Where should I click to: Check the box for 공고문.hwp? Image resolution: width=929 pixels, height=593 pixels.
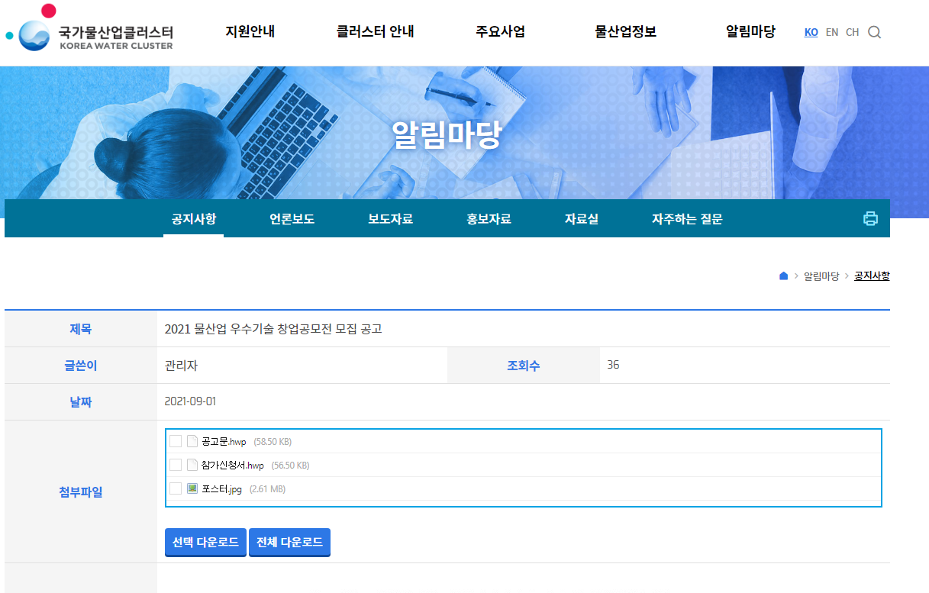point(176,441)
